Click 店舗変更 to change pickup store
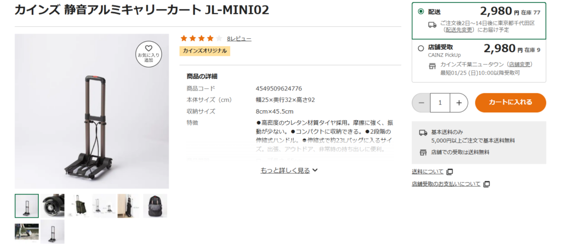 point(520,65)
